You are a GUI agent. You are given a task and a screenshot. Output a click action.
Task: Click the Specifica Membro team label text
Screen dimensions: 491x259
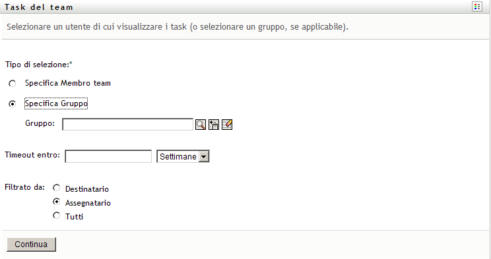(68, 83)
